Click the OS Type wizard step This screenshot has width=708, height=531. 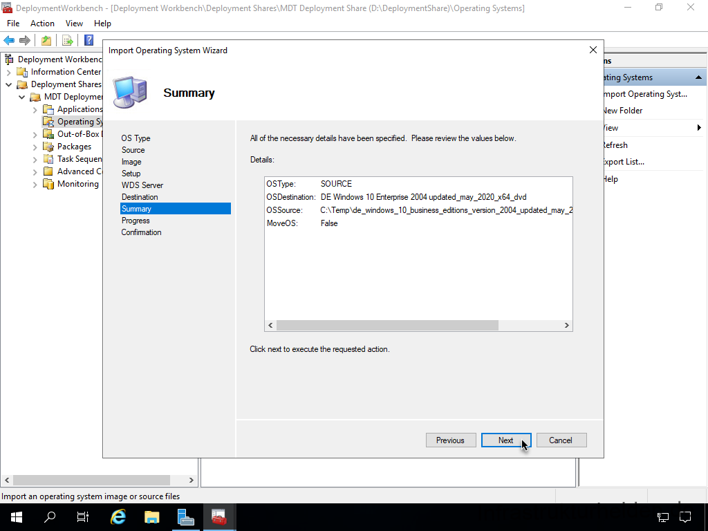[136, 138]
